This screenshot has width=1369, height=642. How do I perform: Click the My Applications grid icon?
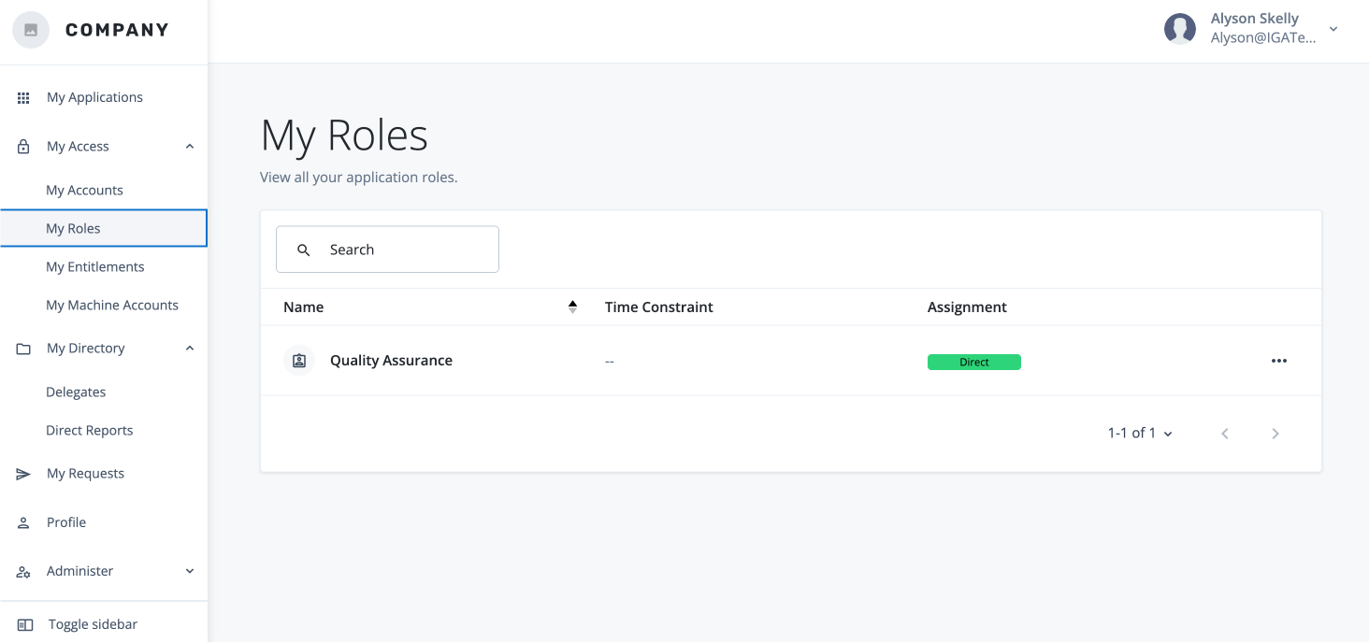pos(24,98)
